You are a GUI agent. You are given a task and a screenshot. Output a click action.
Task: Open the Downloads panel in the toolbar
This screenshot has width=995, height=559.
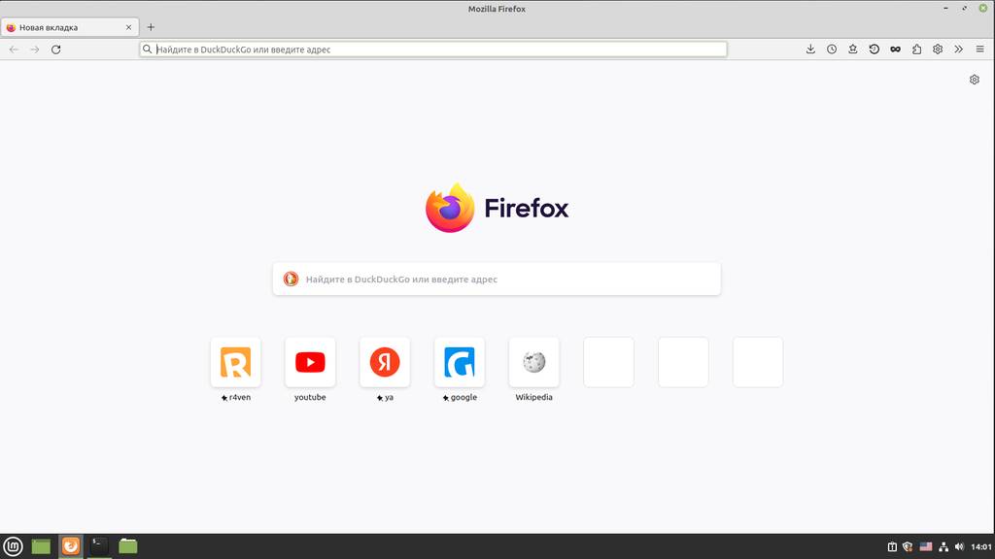coord(810,49)
